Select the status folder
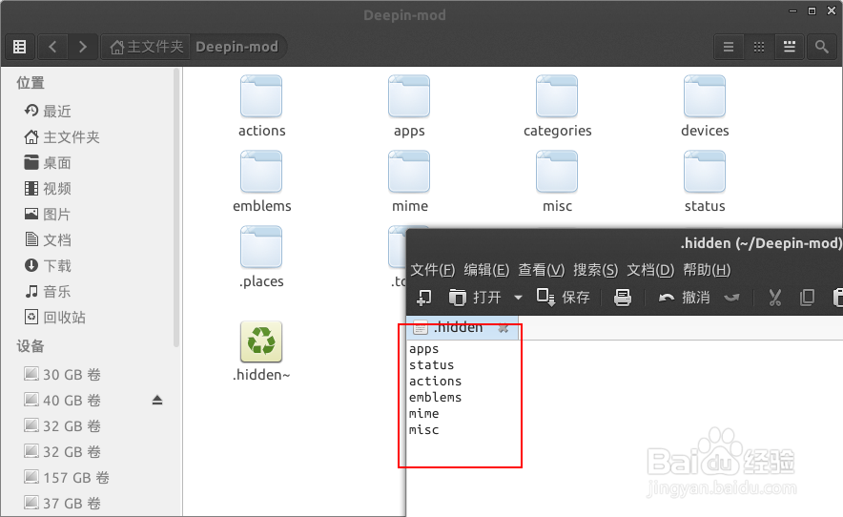Viewport: 843px width, 517px height. 705,182
